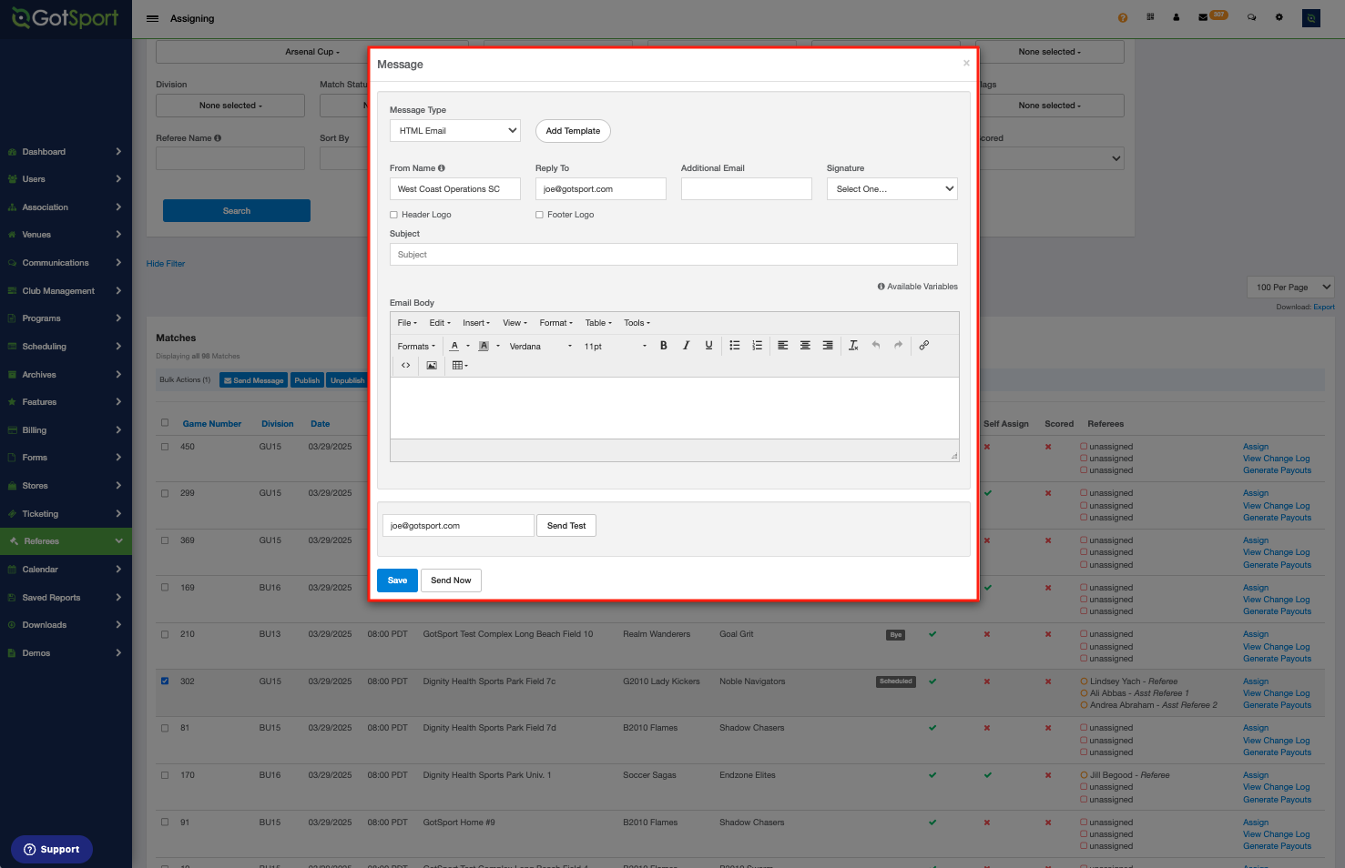This screenshot has width=1345, height=868.
Task: Check the box for game number 299
Action: coord(165,493)
